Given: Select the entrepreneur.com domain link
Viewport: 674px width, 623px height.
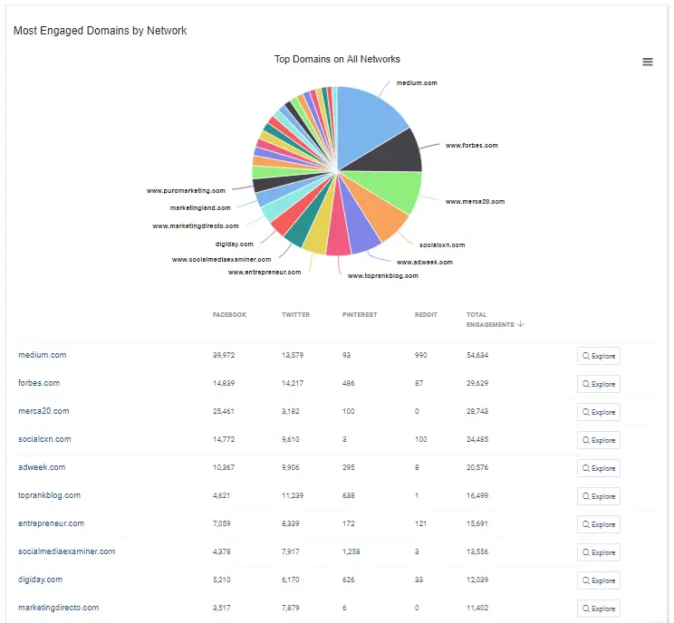Looking at the screenshot, I should 51,523.
